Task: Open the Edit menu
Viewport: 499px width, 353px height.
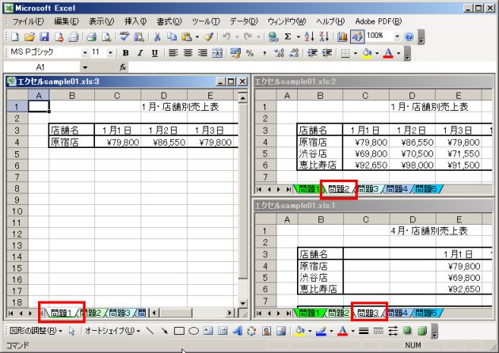Action: (x=67, y=21)
